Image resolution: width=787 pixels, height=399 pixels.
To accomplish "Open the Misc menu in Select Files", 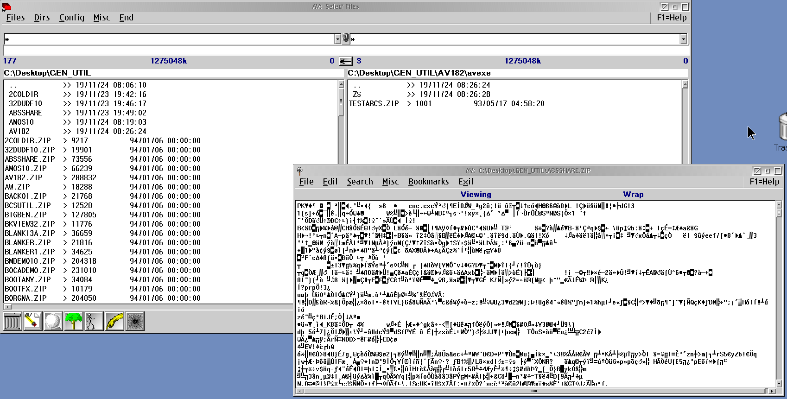I will pos(102,18).
